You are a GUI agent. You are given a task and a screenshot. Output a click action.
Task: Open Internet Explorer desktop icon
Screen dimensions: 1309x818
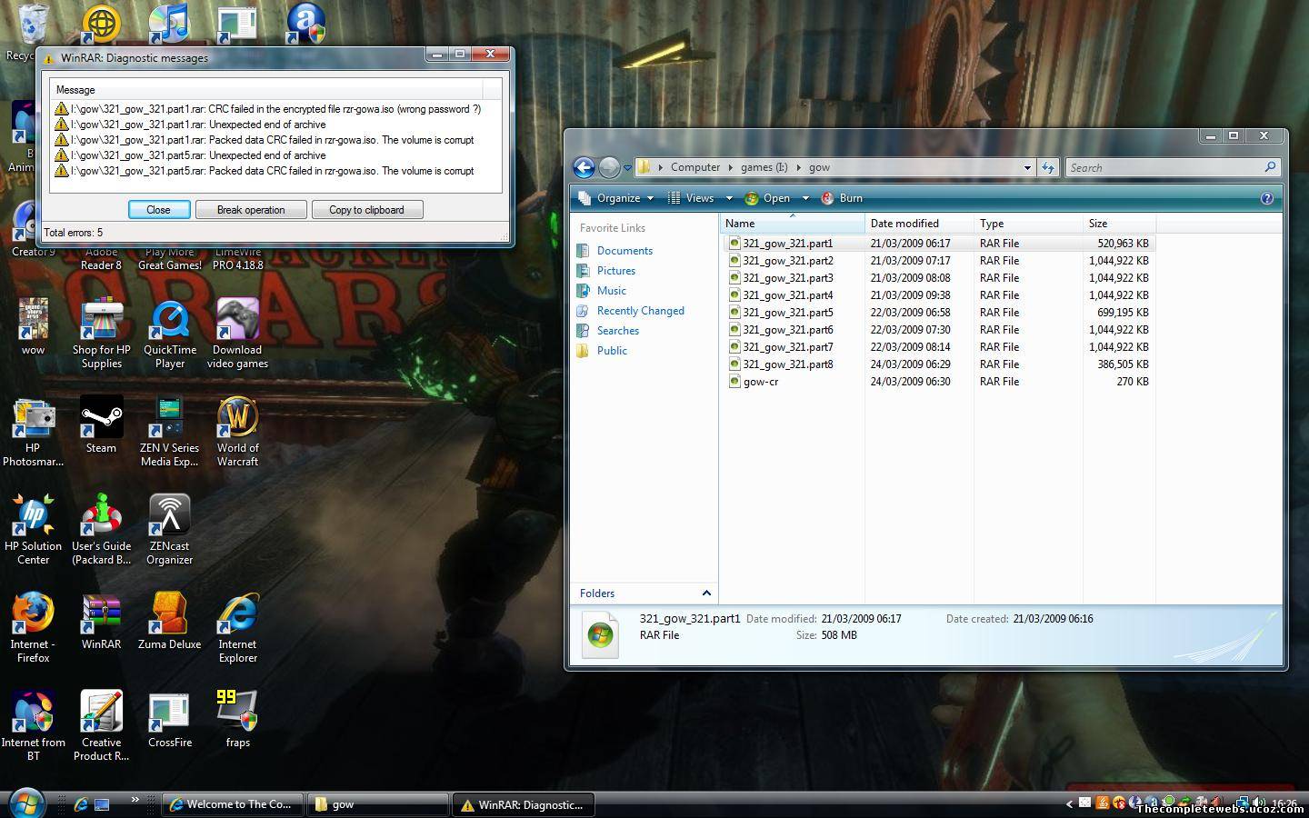[x=237, y=628]
